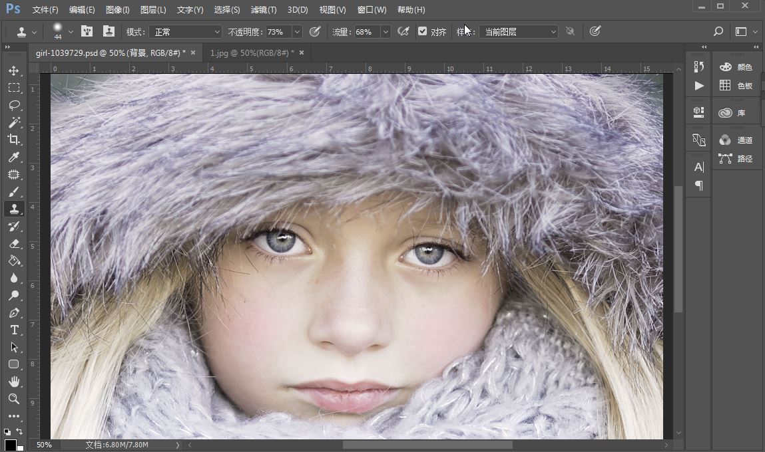Select the Eraser tool

[x=13, y=244]
